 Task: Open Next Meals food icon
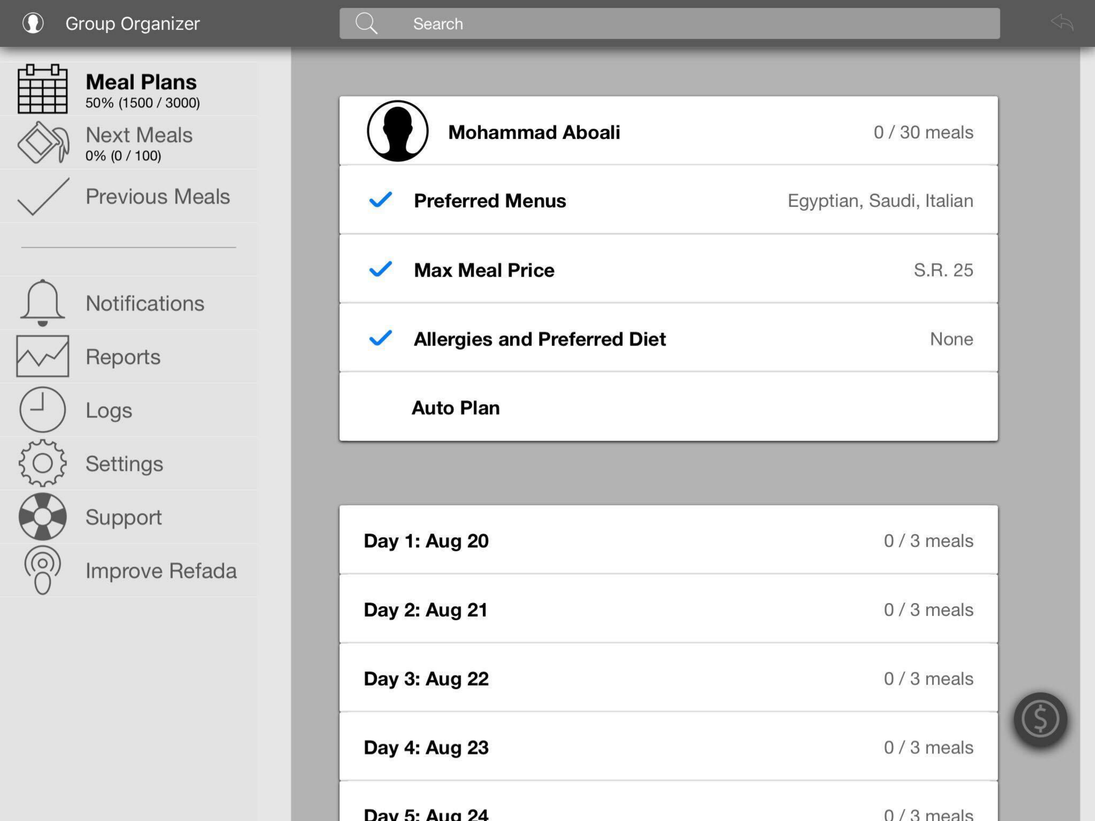coord(42,143)
